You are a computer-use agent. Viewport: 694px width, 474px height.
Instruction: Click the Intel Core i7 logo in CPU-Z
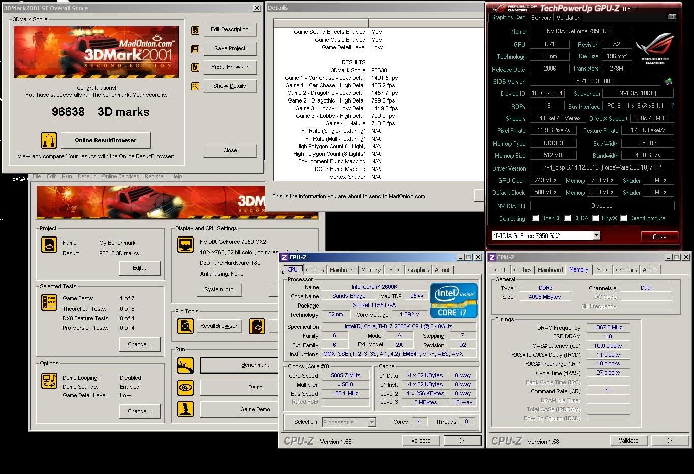(x=454, y=300)
